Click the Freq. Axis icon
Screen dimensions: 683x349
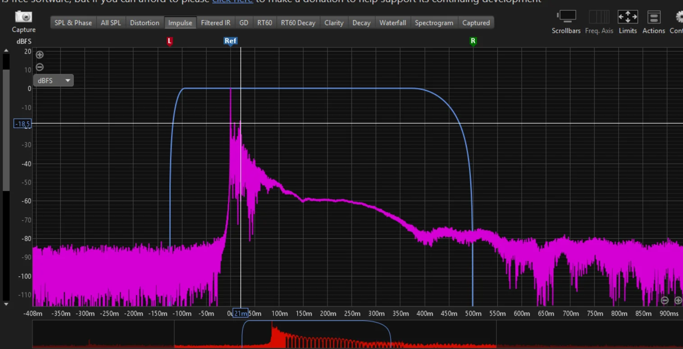[x=599, y=17]
